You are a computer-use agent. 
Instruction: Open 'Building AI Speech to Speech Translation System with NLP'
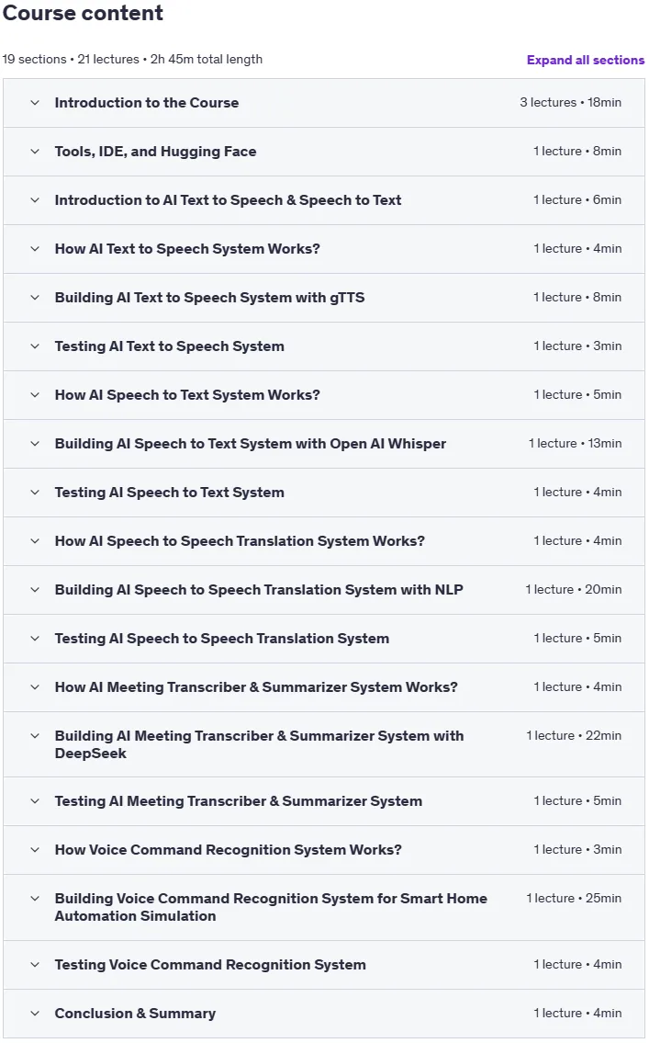click(323, 589)
